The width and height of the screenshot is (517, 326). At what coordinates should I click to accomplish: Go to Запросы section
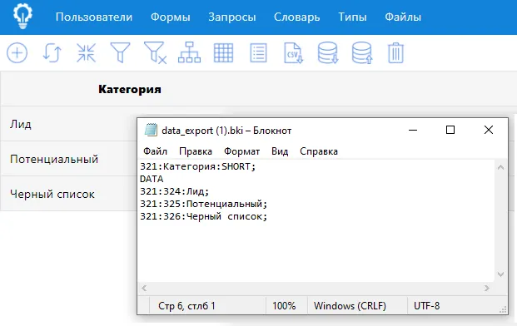pos(231,17)
